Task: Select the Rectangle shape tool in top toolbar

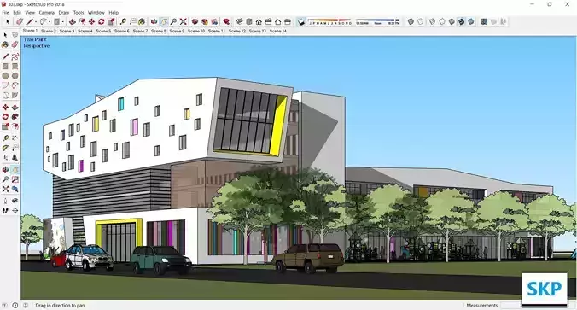Action: (x=56, y=21)
